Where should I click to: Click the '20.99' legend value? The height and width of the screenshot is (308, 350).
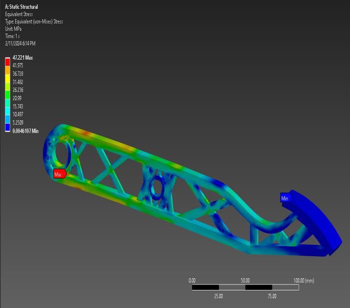17,98
